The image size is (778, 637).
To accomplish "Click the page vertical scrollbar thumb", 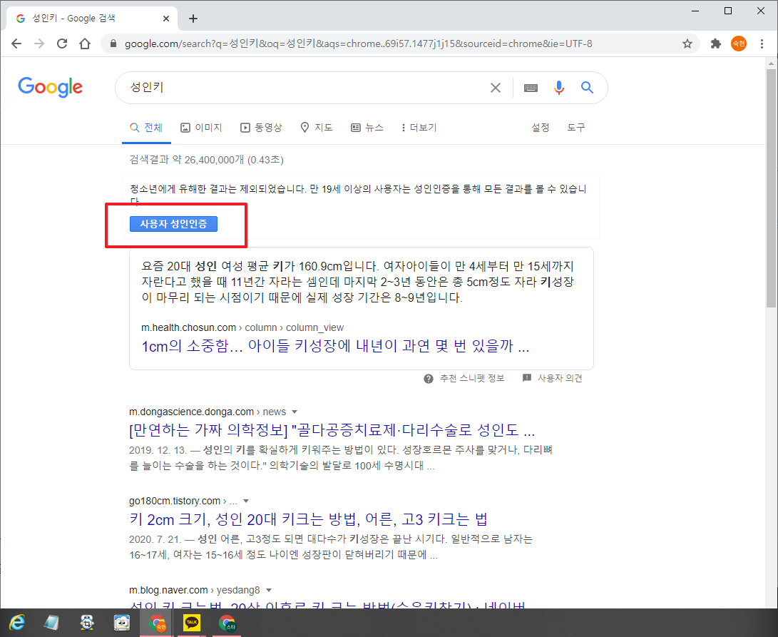I will [x=771, y=188].
